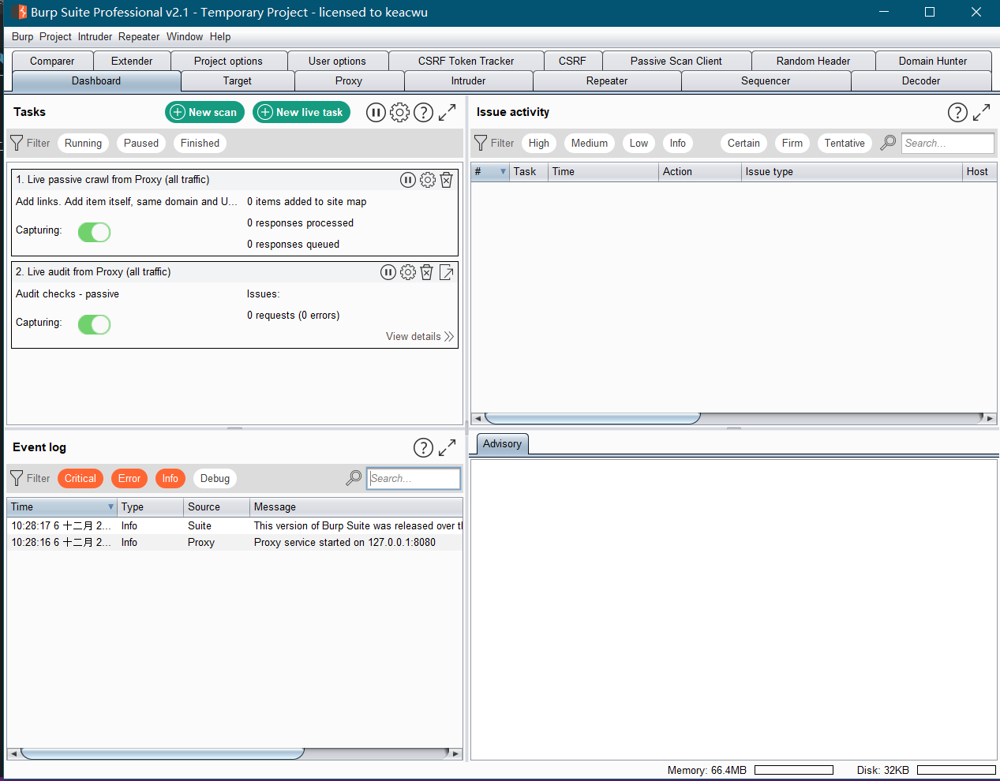Focus the Event log search field
This screenshot has height=781, width=1000.
coord(414,478)
